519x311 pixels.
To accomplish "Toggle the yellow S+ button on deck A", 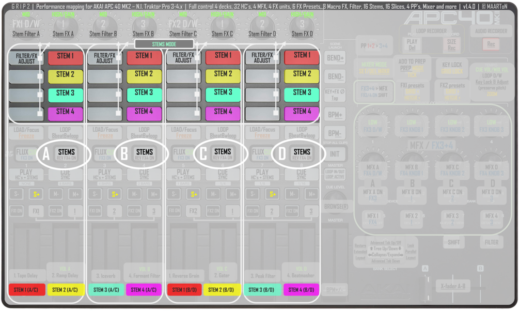I will pyautogui.click(x=36, y=194).
